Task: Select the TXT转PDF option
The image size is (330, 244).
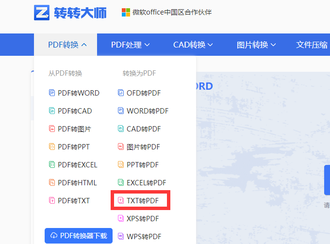Action: point(138,200)
